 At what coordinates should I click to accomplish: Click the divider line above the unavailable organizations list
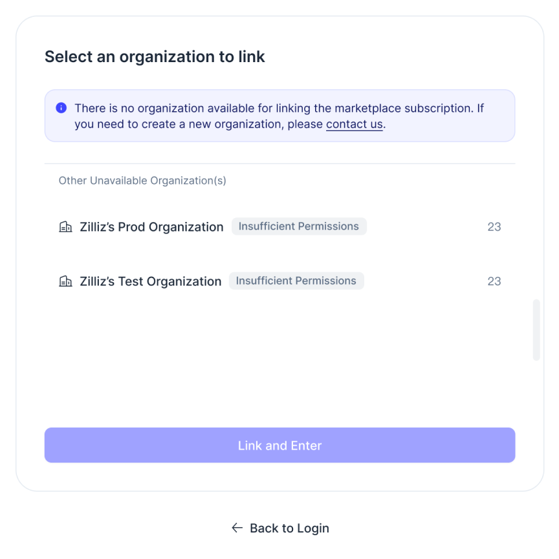(x=279, y=164)
